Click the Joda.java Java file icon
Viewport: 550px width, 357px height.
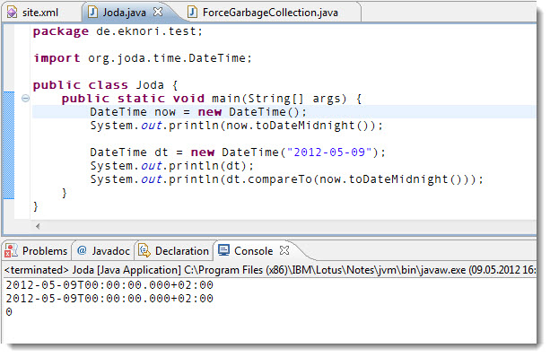pyautogui.click(x=92, y=13)
